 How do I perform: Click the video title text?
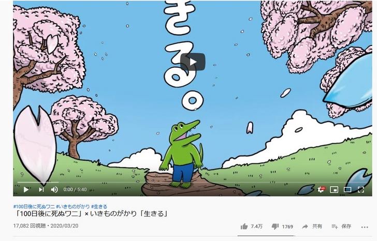[x=91, y=214]
